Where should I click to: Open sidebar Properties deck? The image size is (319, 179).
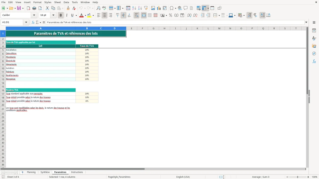tap(314, 30)
